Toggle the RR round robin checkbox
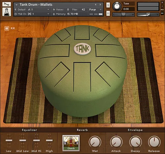Viewport: 165px width, 154px height. (x=7, y=28)
